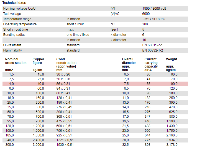
Task: Select the "Overall diameter" column header
Action: click(129, 61)
